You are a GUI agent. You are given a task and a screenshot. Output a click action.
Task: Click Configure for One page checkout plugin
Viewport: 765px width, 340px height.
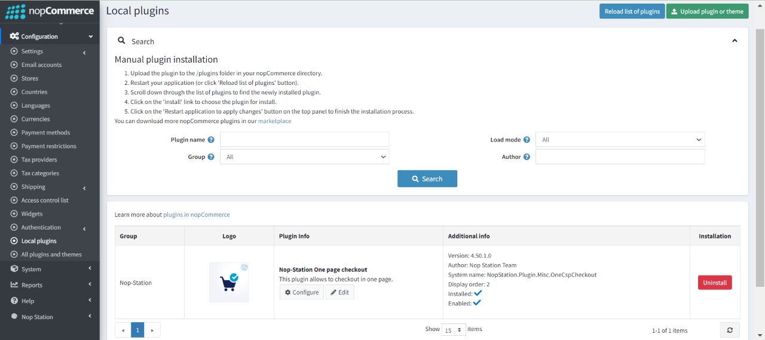point(302,292)
